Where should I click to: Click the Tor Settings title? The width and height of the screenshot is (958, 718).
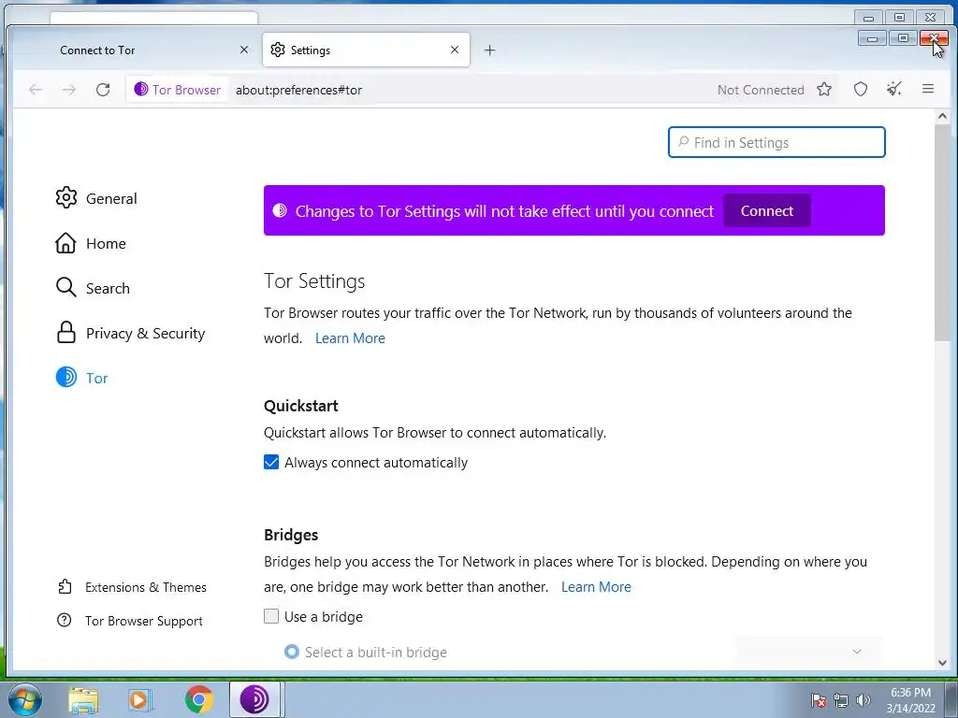point(314,280)
